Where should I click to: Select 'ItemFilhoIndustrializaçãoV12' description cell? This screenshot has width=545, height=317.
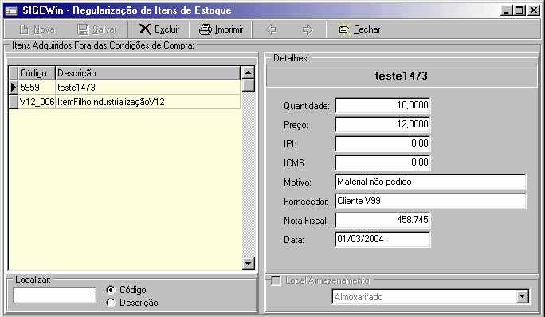point(147,102)
